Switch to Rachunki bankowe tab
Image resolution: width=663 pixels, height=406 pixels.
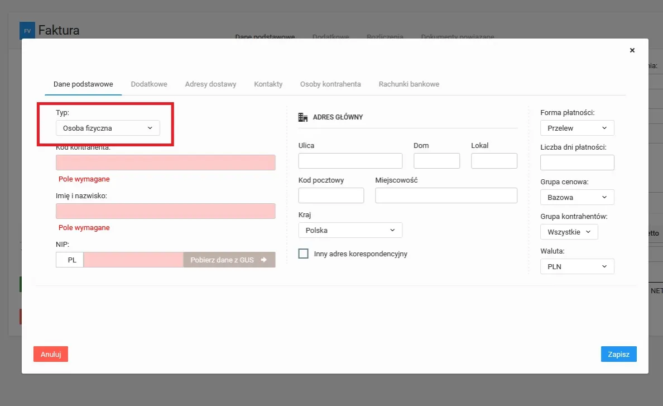pos(409,84)
